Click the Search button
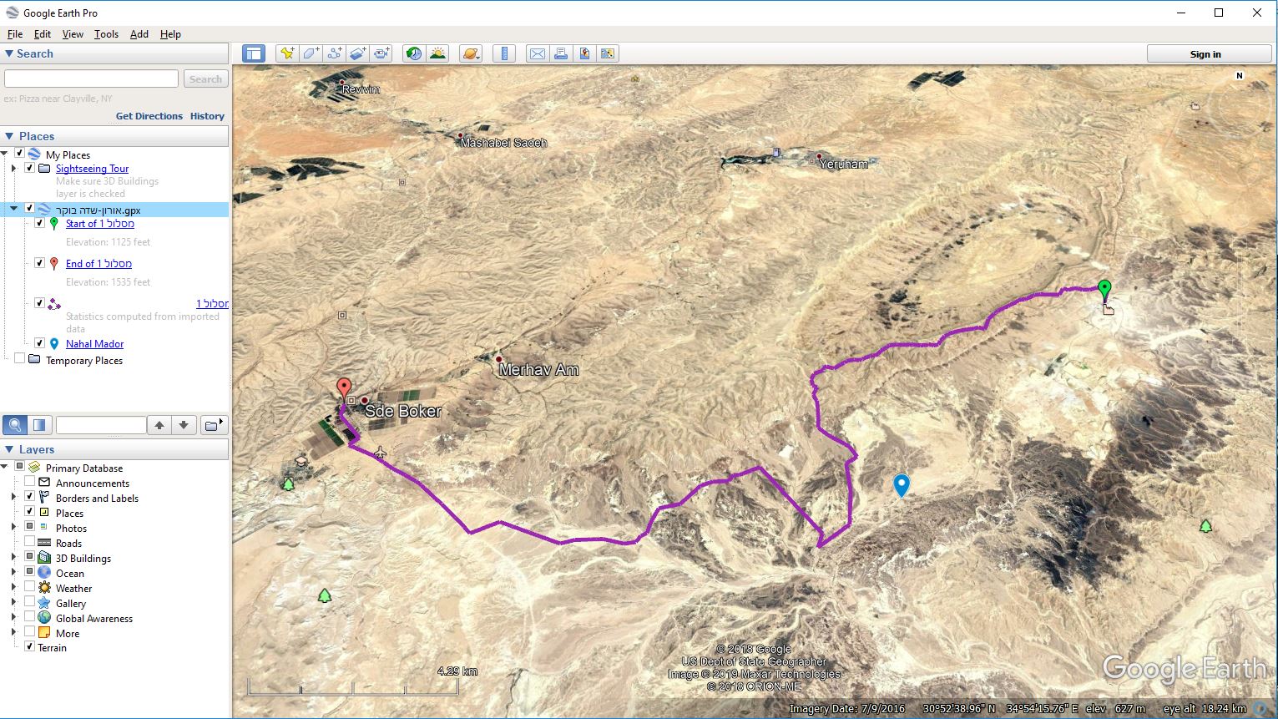Viewport: 1278px width, 719px height. 205,78
